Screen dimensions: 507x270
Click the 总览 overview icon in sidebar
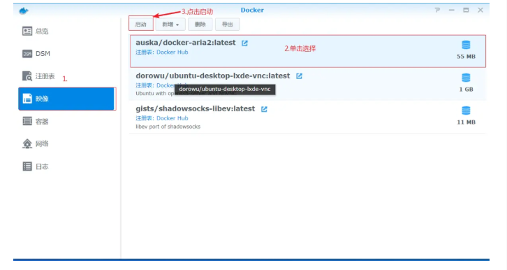tap(27, 31)
